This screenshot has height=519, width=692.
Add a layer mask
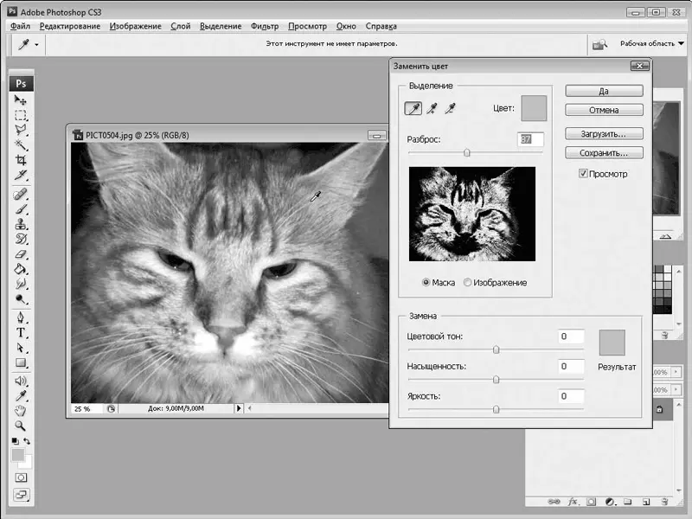tap(591, 502)
